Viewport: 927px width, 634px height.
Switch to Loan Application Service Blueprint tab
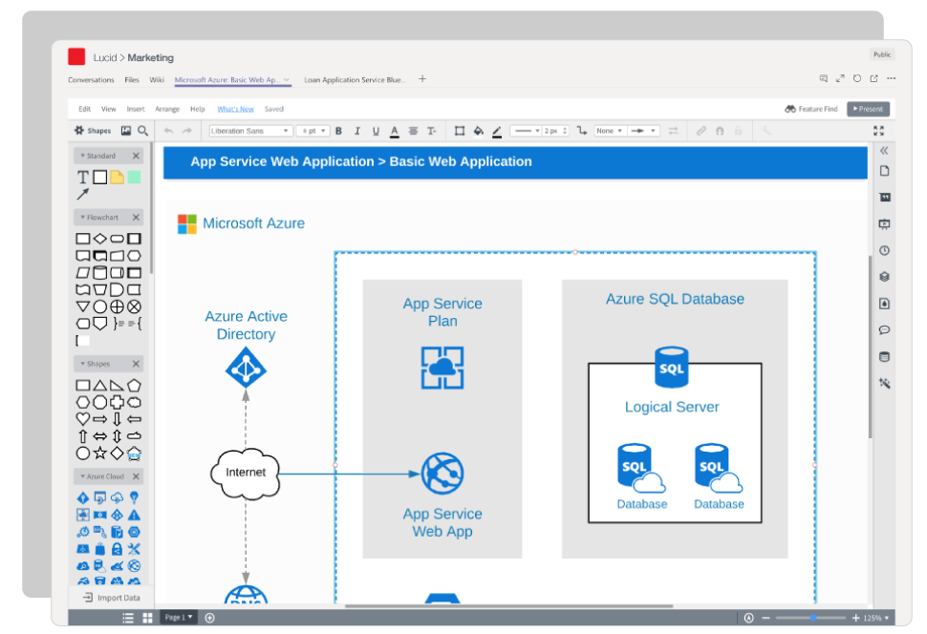tap(355, 80)
